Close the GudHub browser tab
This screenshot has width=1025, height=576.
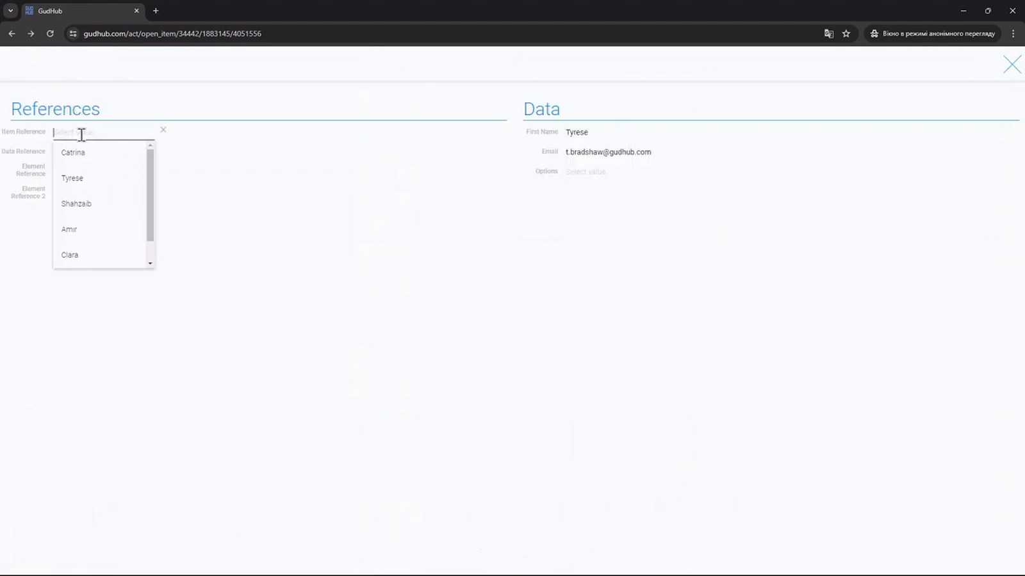click(x=136, y=11)
